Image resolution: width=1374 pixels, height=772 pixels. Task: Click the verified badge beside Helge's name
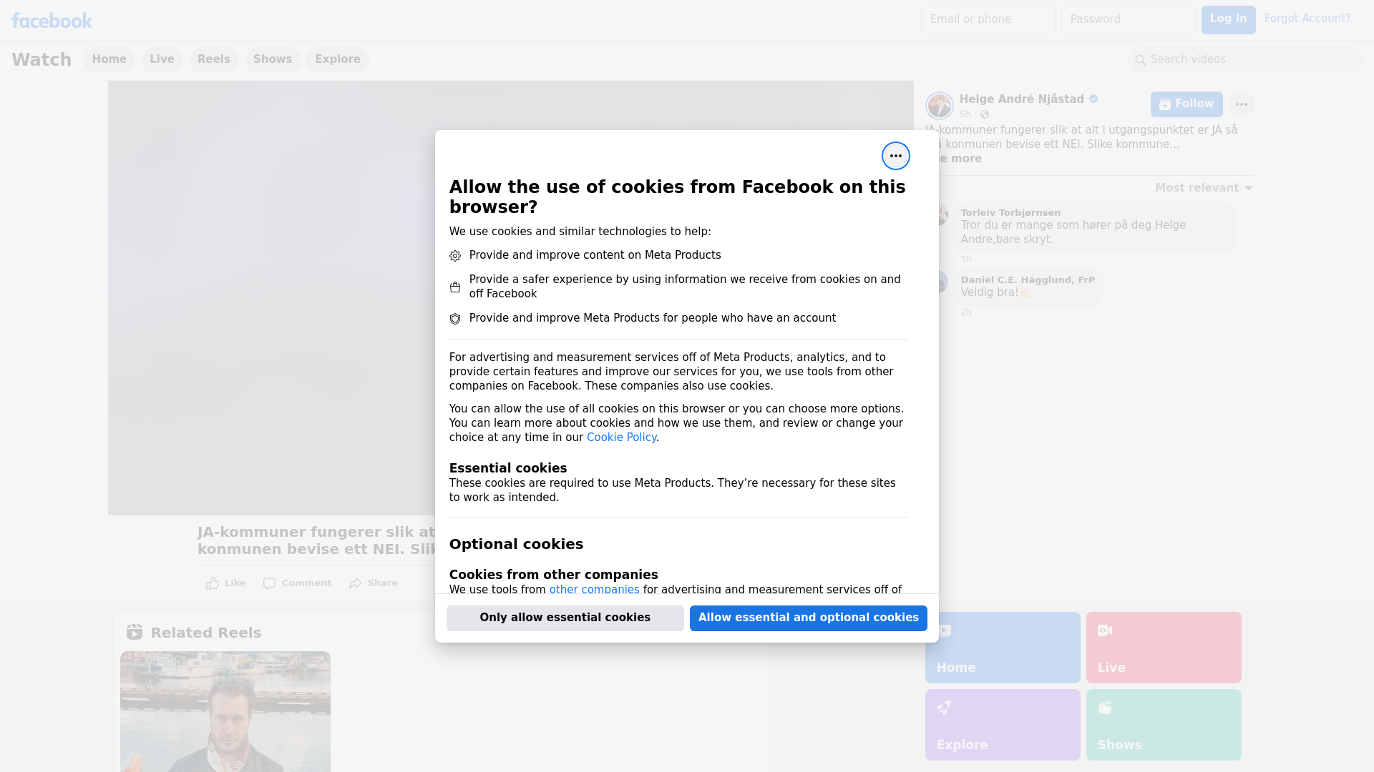(x=1093, y=99)
